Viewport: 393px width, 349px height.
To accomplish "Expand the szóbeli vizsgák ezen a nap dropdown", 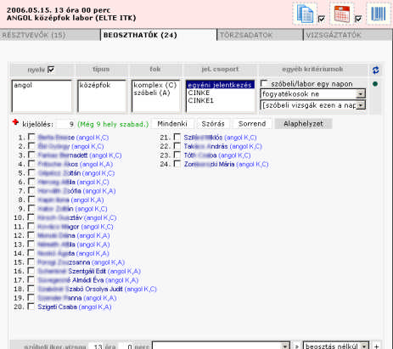I will click(312, 105).
